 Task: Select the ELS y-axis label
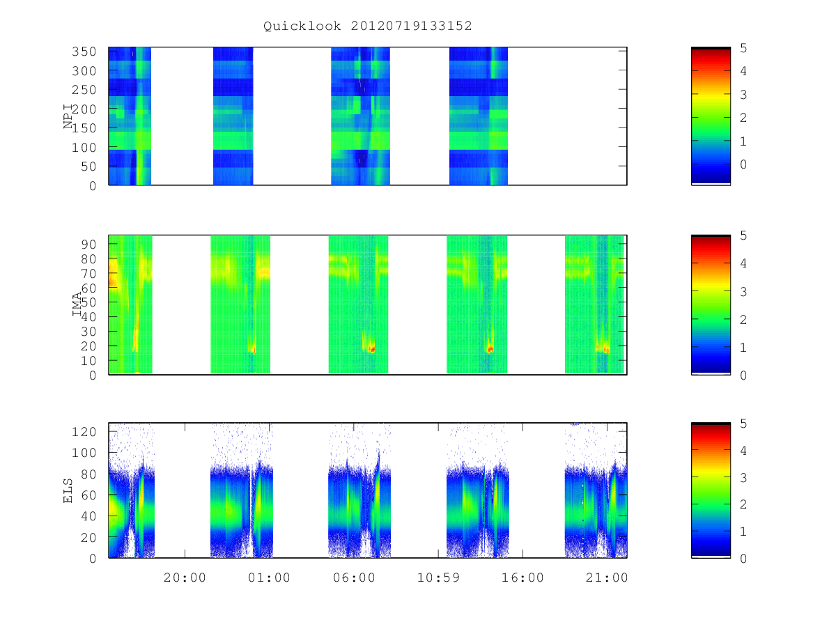pyautogui.click(x=68, y=490)
